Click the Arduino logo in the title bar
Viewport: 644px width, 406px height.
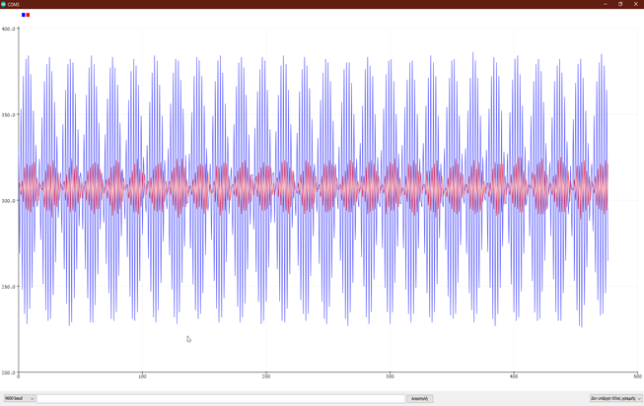4,4
